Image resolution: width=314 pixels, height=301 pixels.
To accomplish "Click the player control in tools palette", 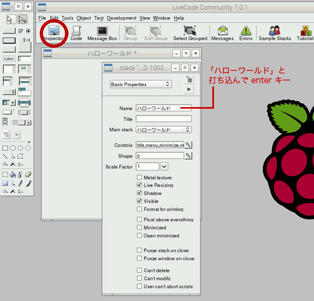I will 16,134.
